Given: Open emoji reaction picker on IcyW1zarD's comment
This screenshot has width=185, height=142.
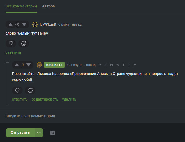Looking at the screenshot, I should pos(24,44).
